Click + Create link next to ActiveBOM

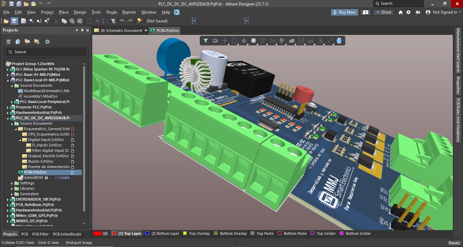62,178
